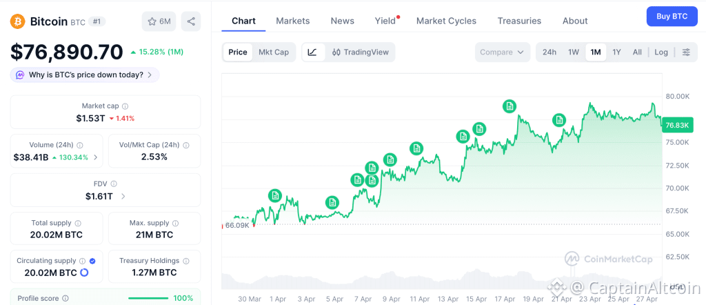Open "Why is BTC's price down today?"

point(85,75)
